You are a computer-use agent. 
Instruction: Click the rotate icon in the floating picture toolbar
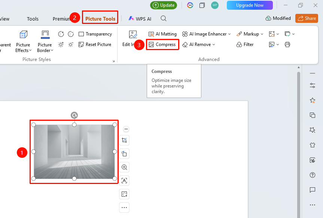[124, 154]
